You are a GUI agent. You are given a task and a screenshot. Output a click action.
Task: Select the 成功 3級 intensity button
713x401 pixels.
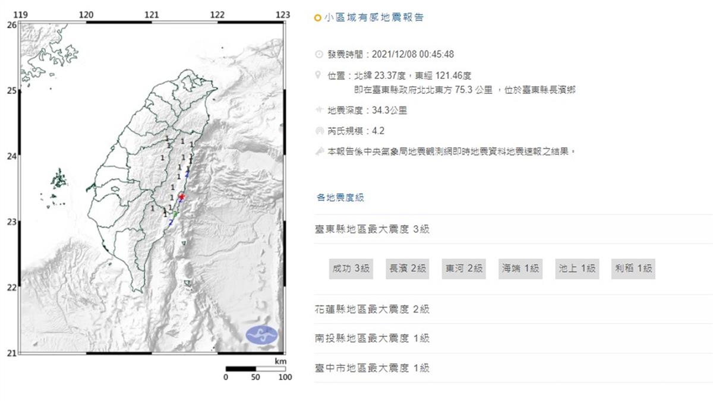point(351,269)
